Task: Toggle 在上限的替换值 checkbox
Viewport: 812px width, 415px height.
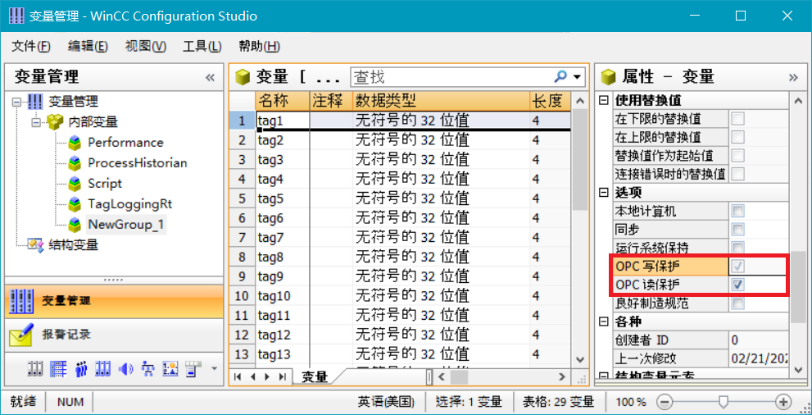Action: [x=738, y=137]
